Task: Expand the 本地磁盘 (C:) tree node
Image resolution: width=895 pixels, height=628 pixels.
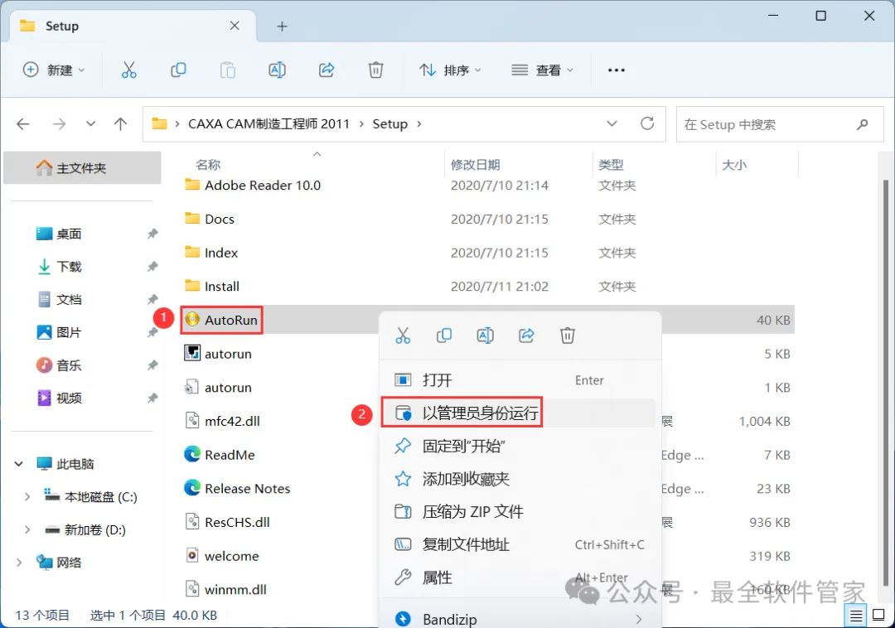Action: pos(27,497)
